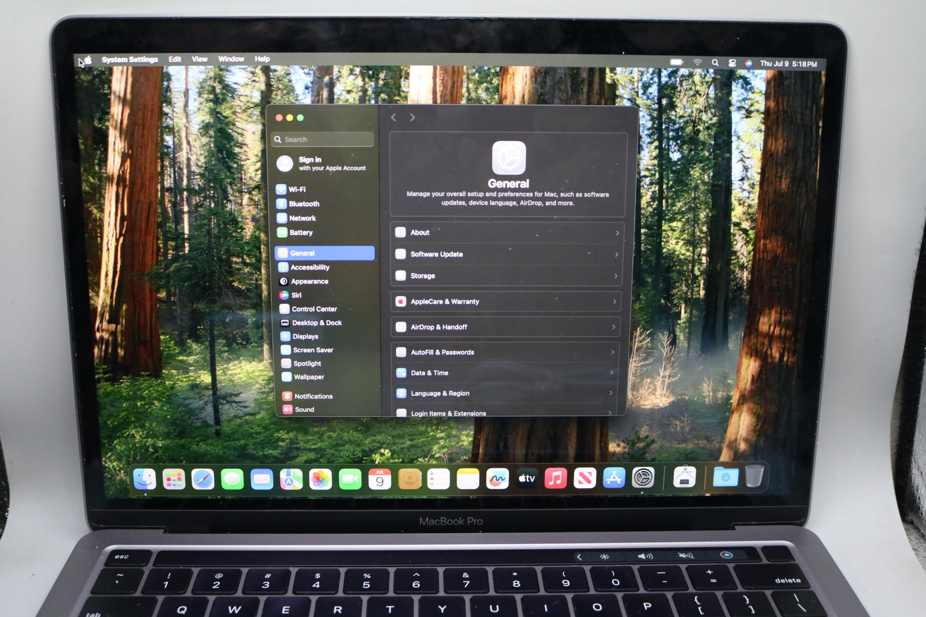926x617 pixels.
Task: Open Freeform app in the Dock
Action: (x=497, y=479)
